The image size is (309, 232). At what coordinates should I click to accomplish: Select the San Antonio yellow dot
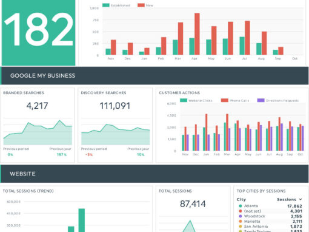[241, 227]
